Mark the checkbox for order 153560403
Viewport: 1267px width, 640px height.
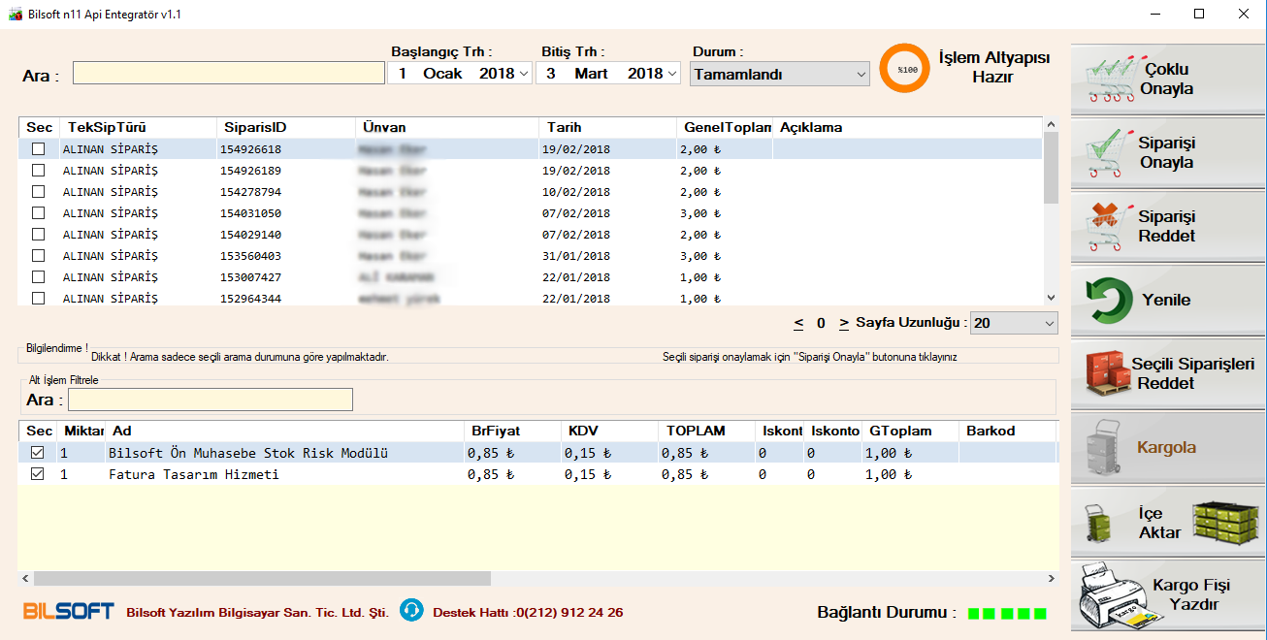[39, 256]
